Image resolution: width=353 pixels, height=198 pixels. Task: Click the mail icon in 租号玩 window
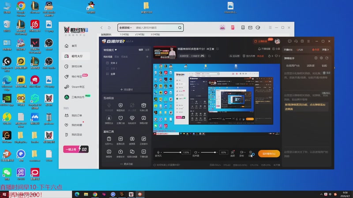pos(250,27)
